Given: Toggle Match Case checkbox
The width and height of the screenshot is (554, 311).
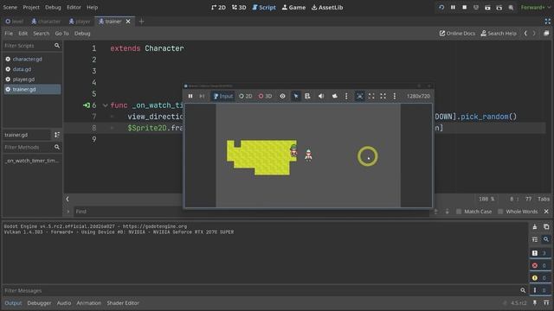Looking at the screenshot, I should 473,212.
